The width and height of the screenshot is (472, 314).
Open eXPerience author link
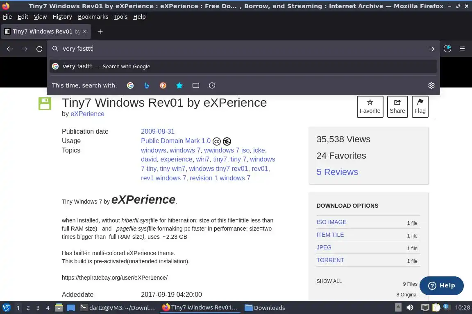[87, 114]
